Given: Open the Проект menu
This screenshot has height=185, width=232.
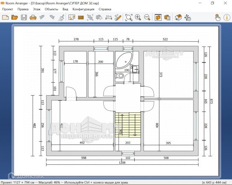Looking at the screenshot, I should tap(8, 9).
